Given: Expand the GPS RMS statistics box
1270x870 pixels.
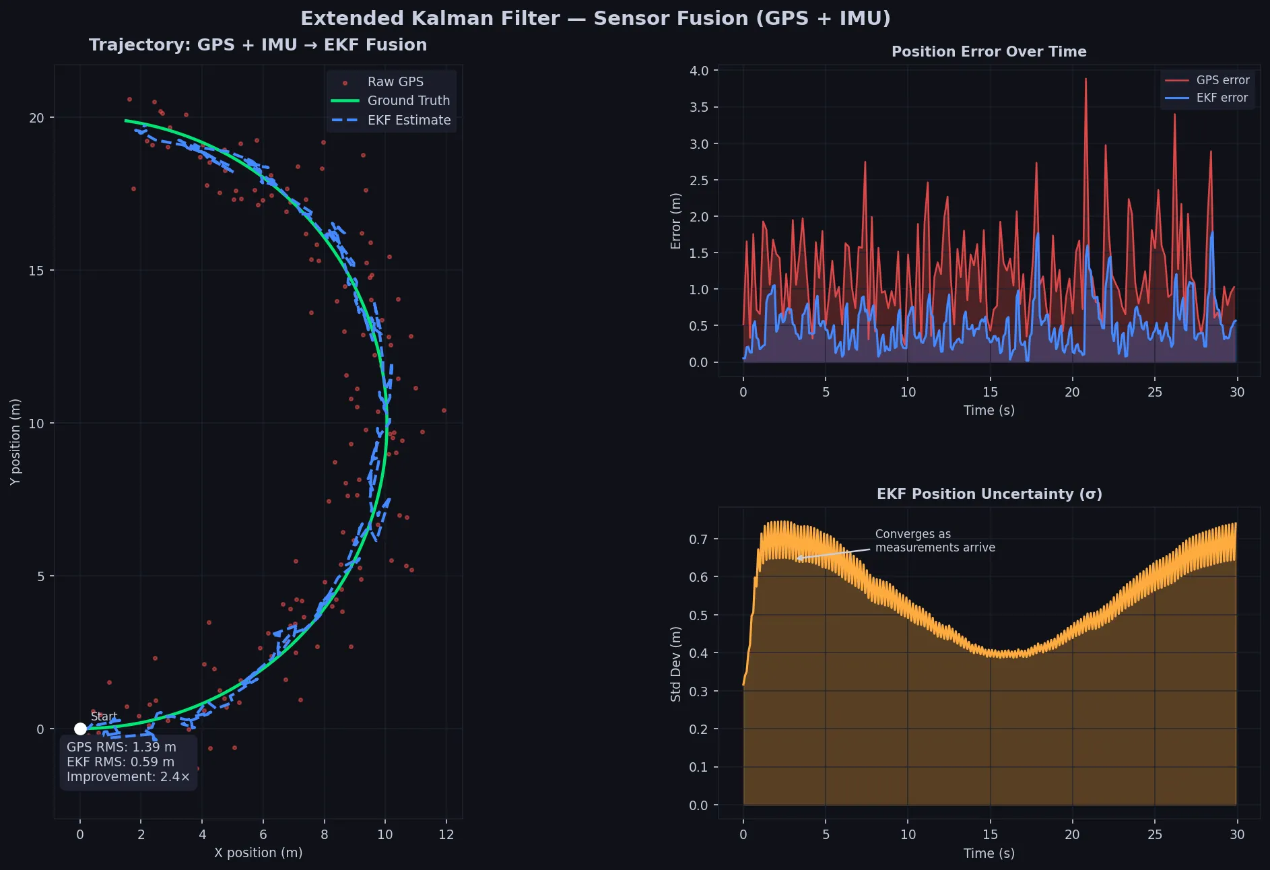Looking at the screenshot, I should (128, 762).
